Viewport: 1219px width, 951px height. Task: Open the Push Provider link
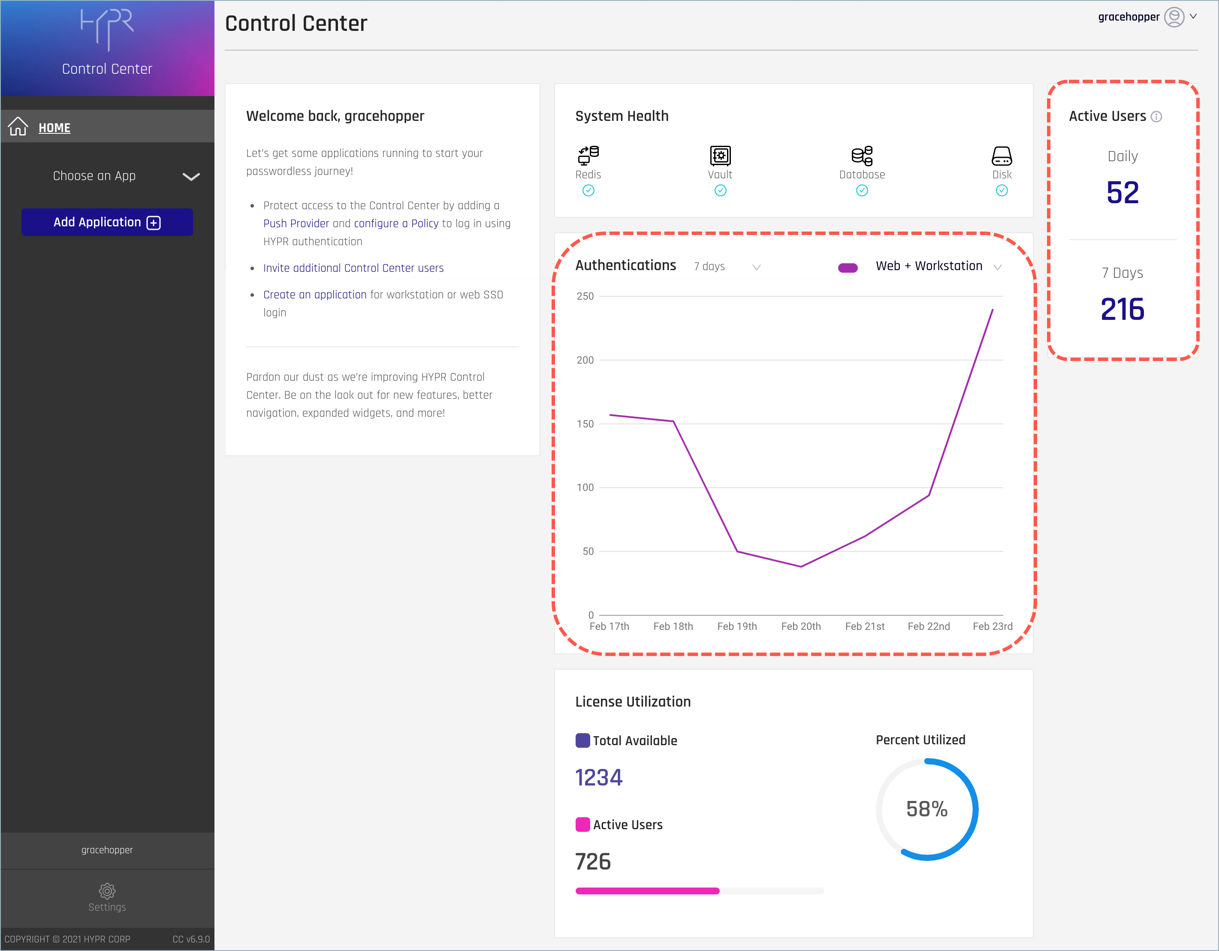tap(296, 223)
